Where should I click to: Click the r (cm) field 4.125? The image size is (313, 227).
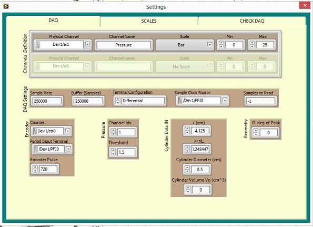(x=200, y=131)
